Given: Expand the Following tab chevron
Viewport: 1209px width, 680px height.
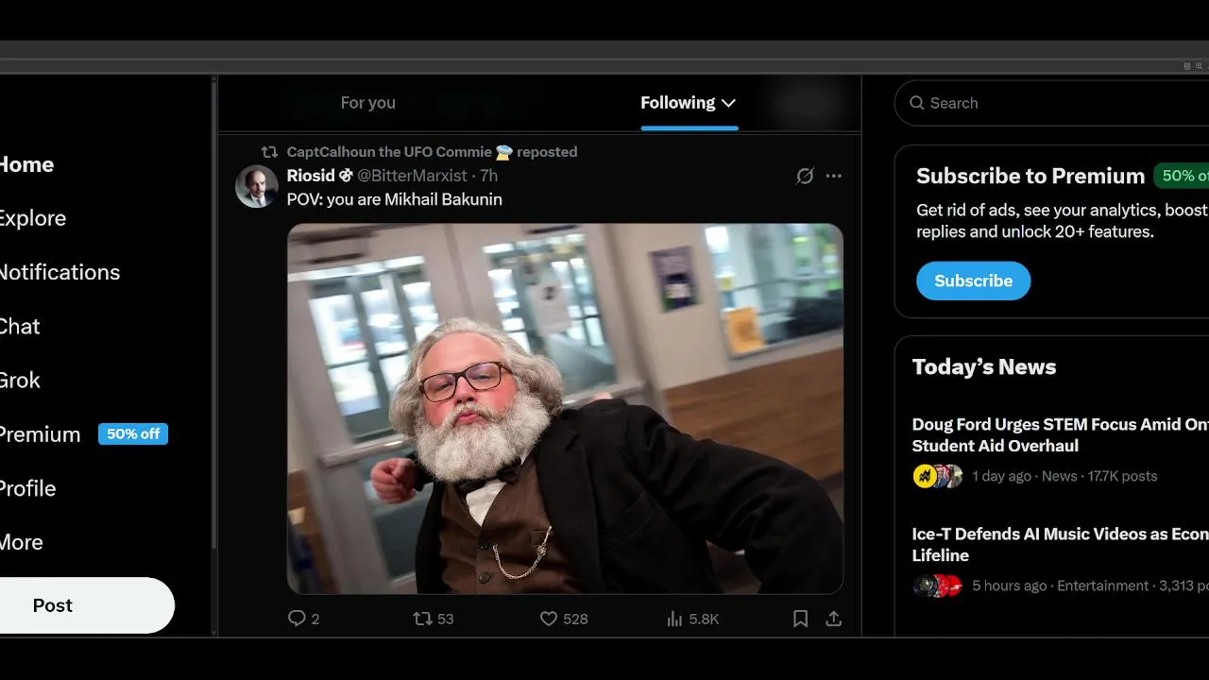Looking at the screenshot, I should pos(728,103).
